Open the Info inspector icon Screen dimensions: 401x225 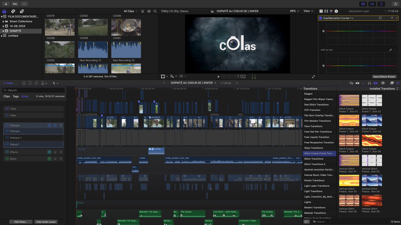pos(336,11)
